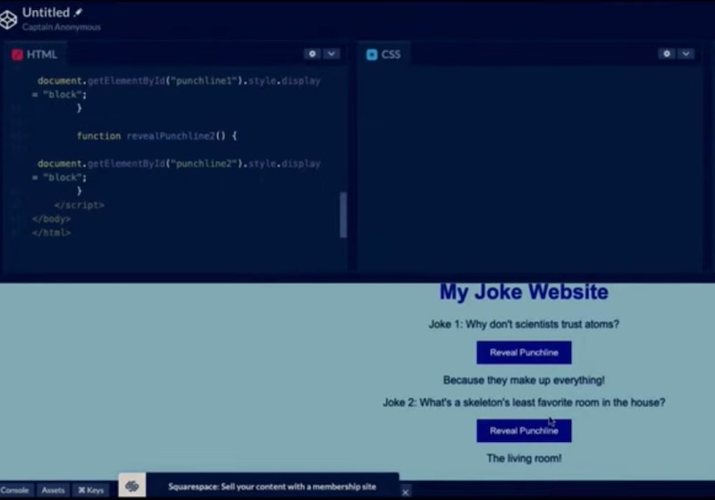The height and width of the screenshot is (500, 715).
Task: Click the Untitled pen title
Action: (x=46, y=13)
